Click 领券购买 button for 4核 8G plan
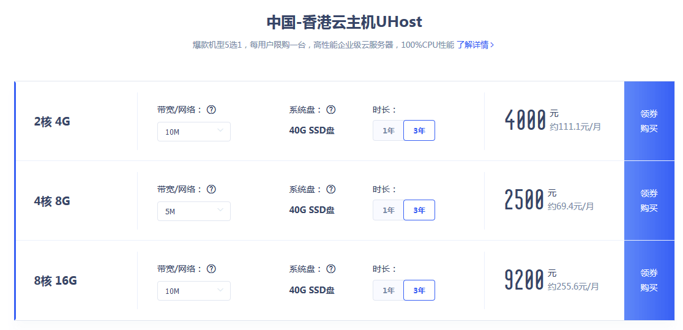This screenshot has width=683, height=330. (649, 201)
